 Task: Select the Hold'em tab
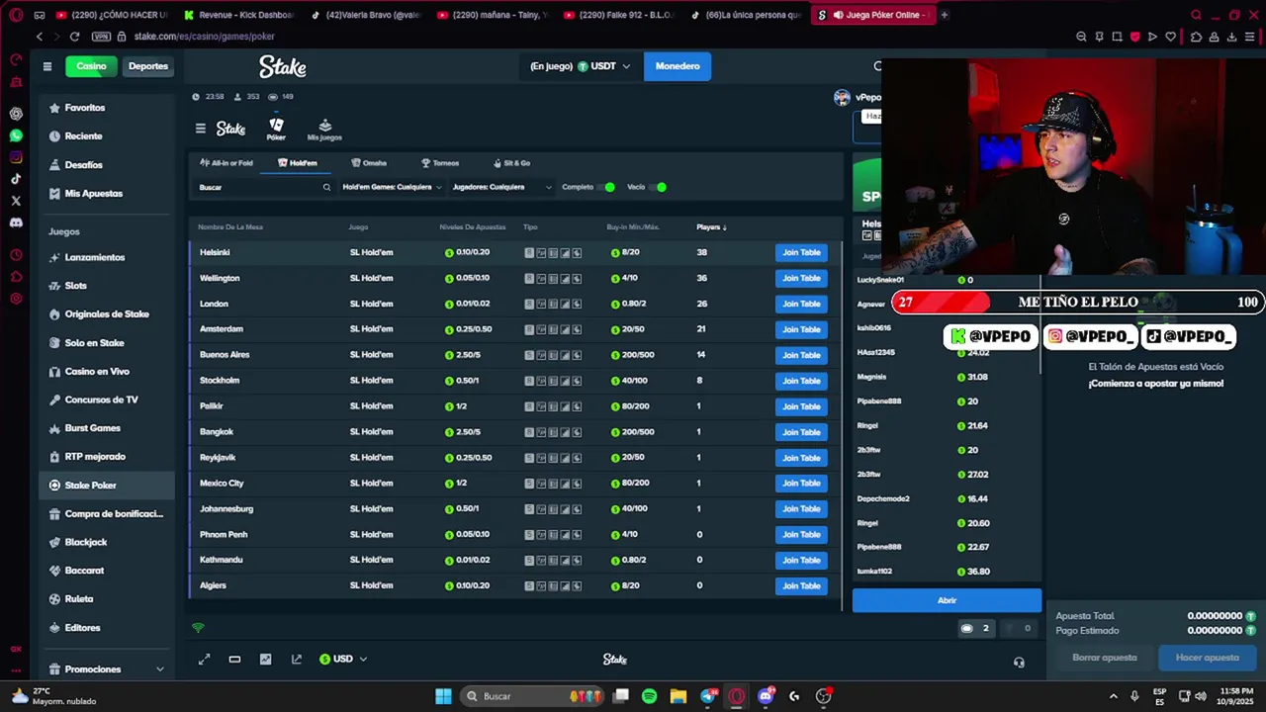coord(298,163)
